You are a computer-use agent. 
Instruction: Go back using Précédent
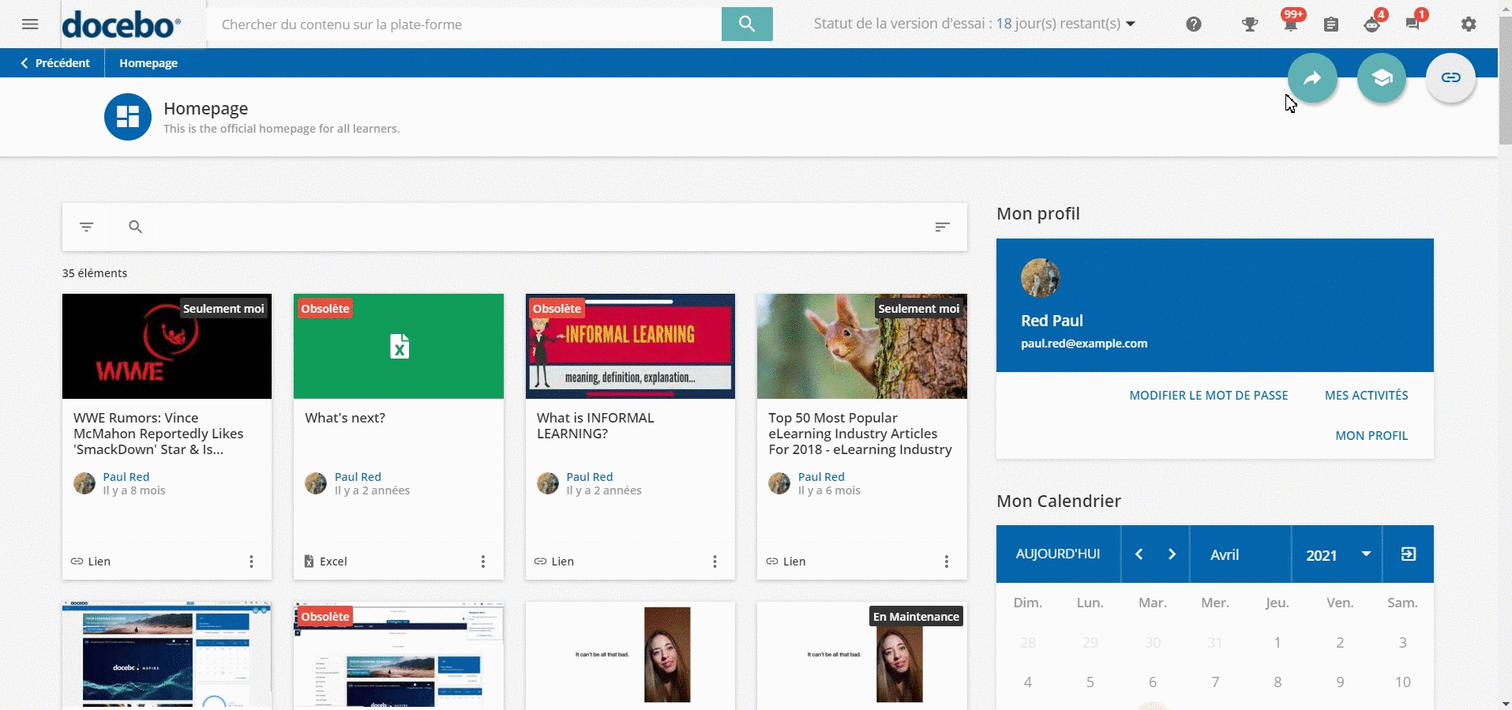54,63
